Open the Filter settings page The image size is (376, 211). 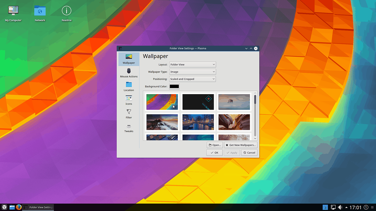129,114
